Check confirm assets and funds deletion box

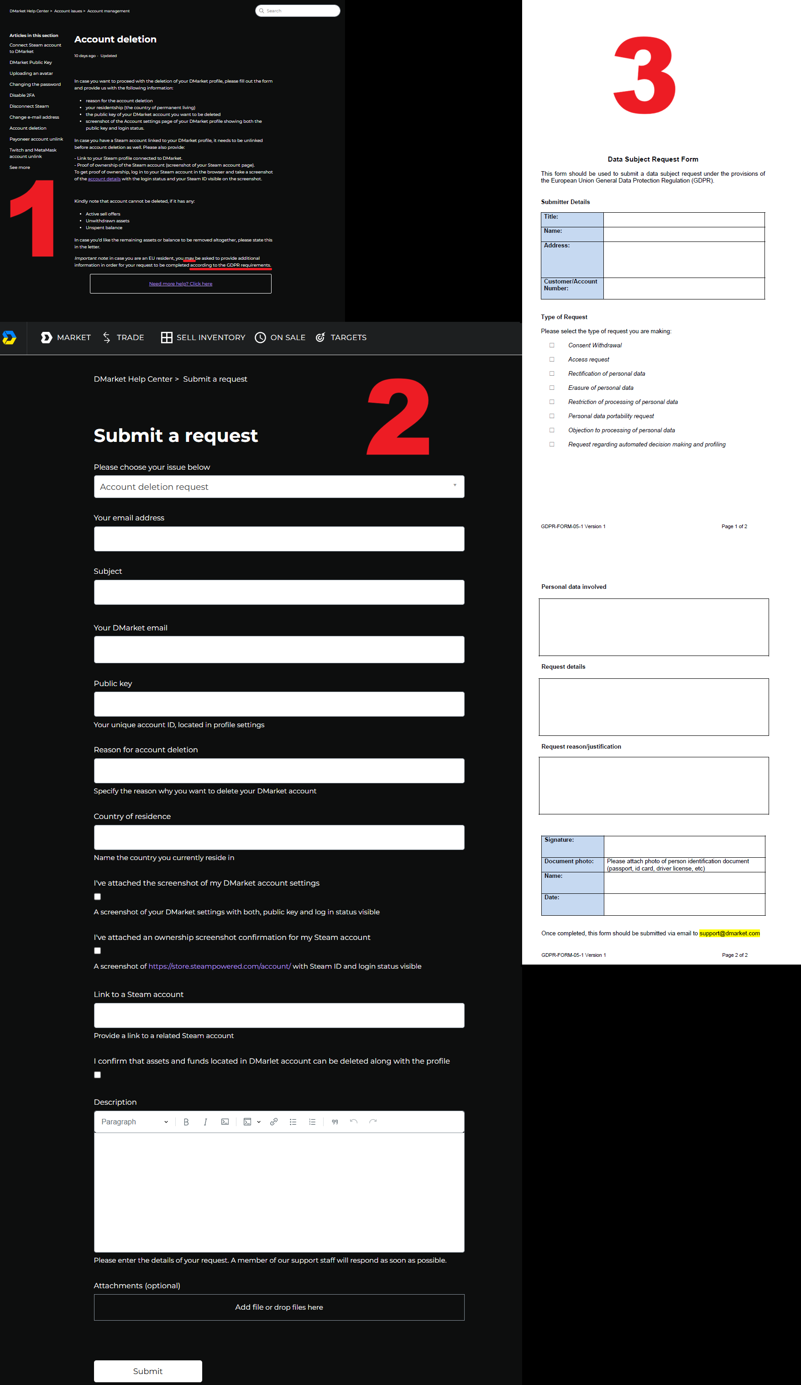tap(97, 1075)
